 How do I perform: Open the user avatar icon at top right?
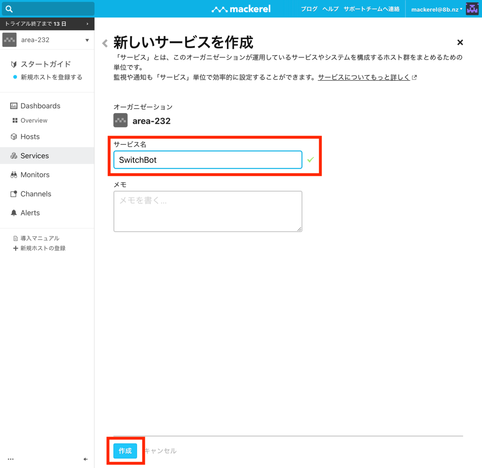coord(472,9)
